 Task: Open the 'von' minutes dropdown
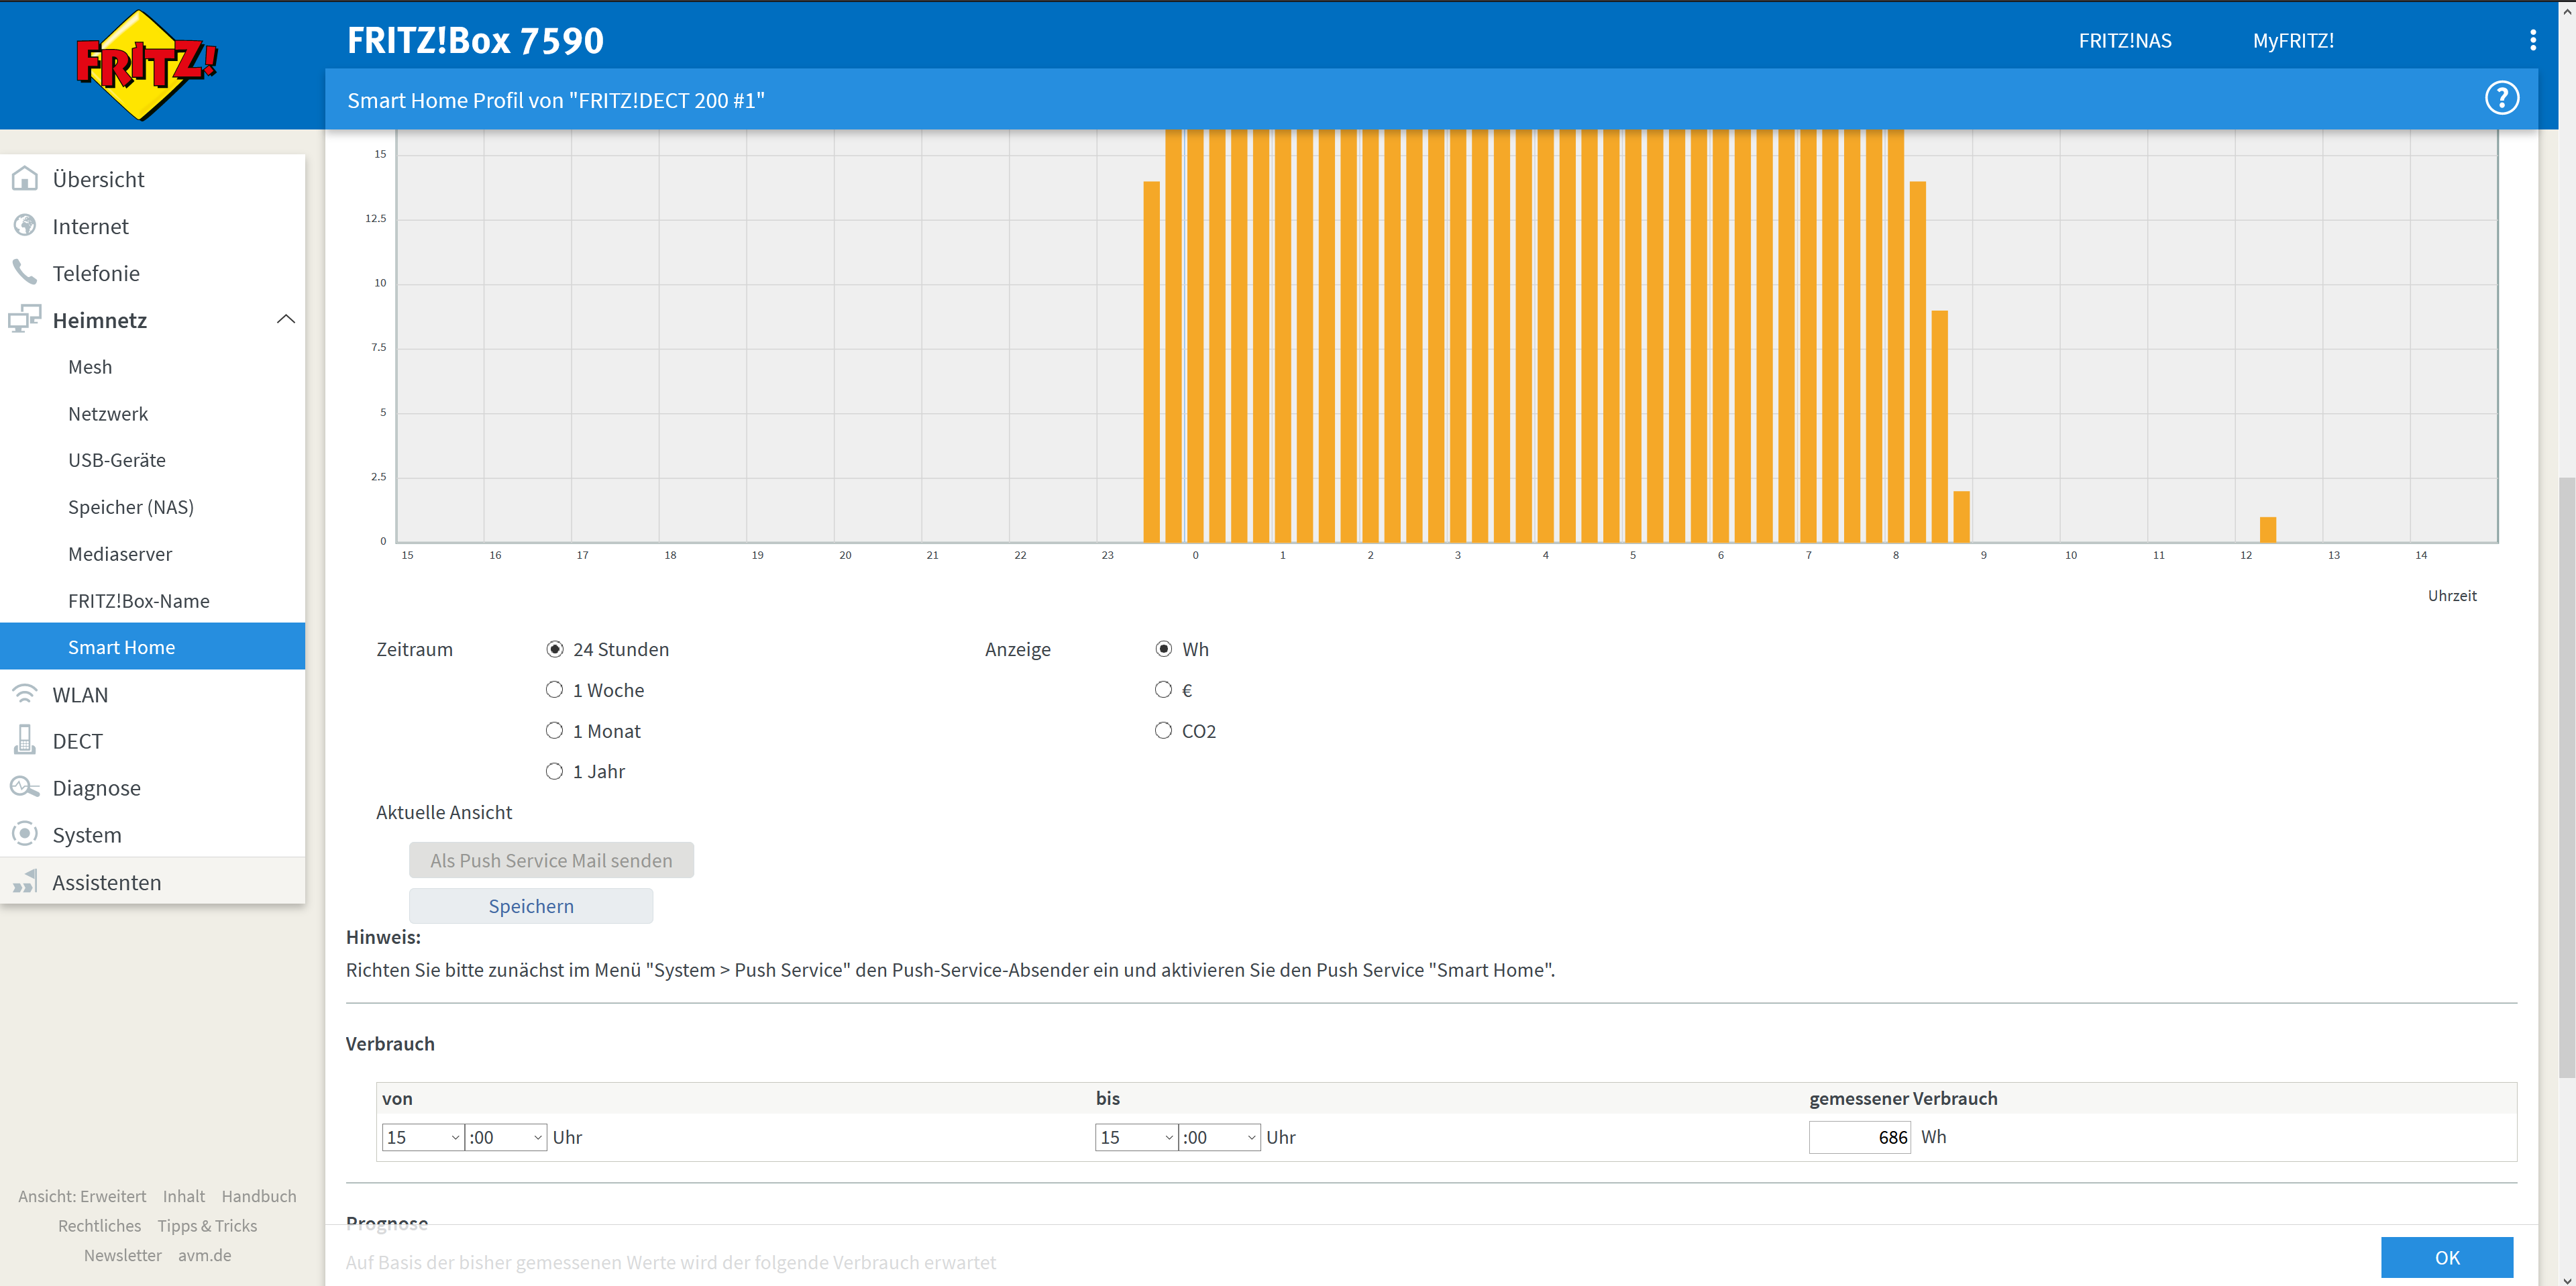pos(506,1137)
